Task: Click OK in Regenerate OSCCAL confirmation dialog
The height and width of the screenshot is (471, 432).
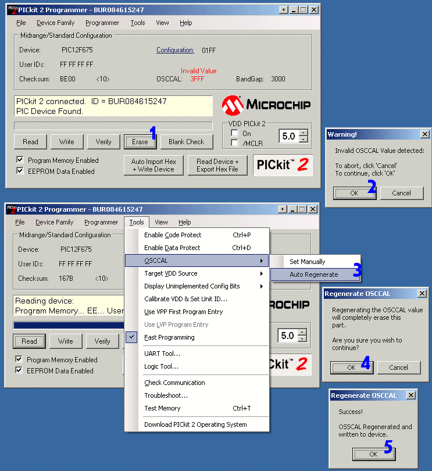Action: click(x=352, y=367)
